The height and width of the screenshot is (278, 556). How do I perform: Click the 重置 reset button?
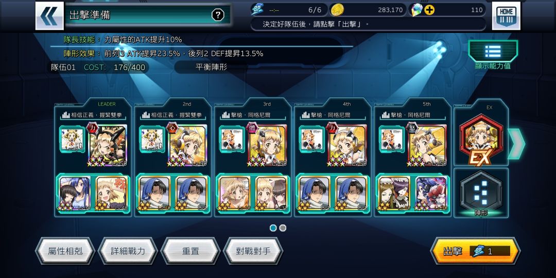pos(190,251)
